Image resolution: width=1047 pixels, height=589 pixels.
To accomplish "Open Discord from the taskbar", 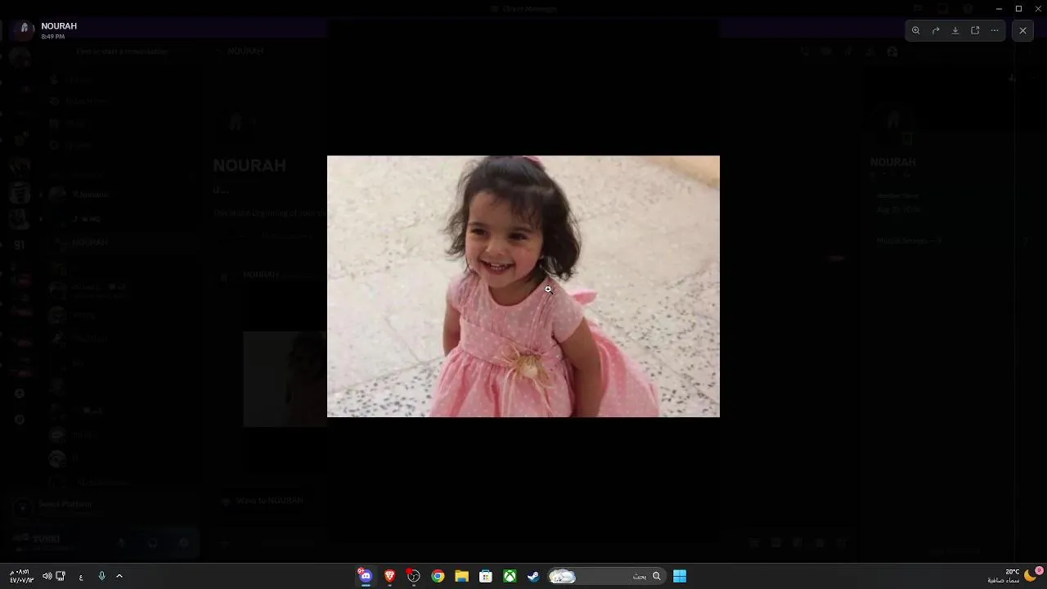I will pos(366,576).
